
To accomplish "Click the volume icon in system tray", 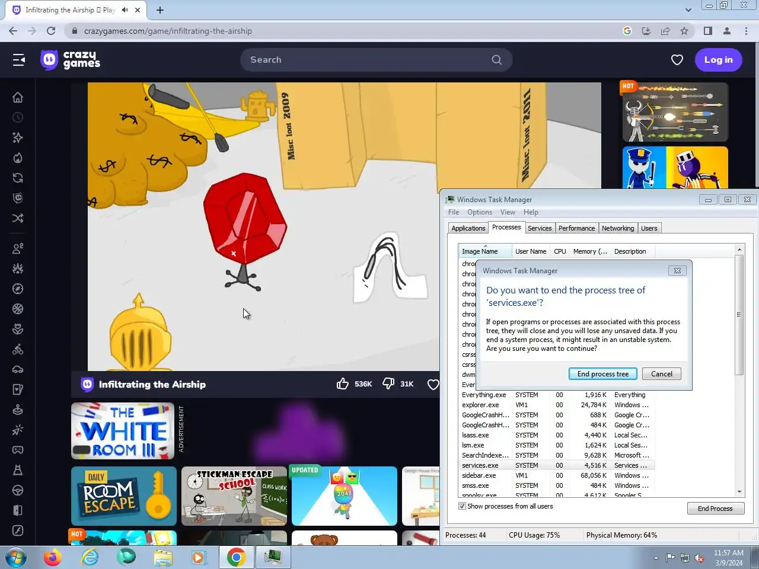I will 699,558.
